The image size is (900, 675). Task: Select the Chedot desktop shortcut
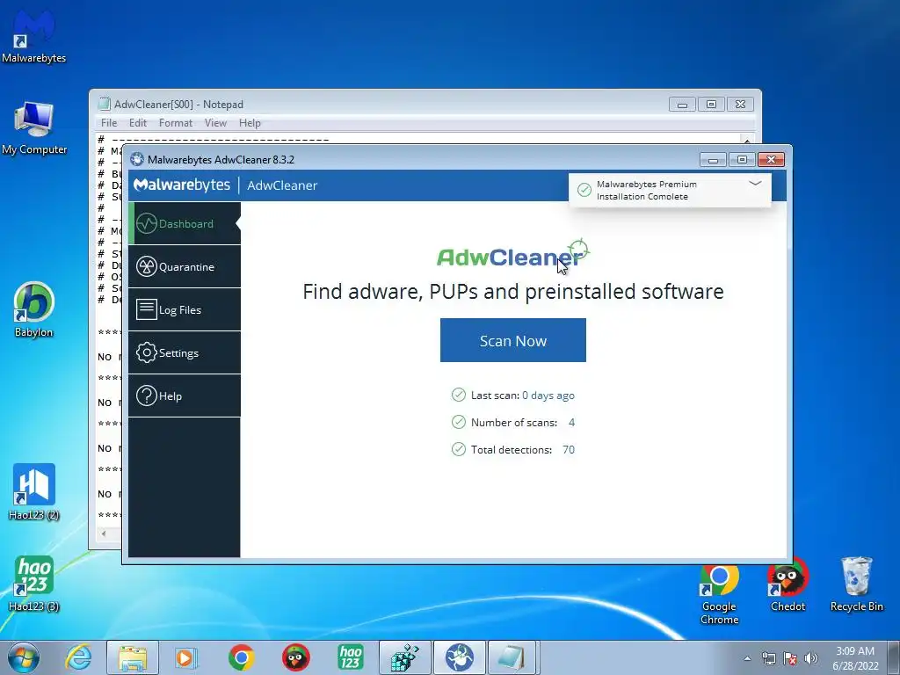click(788, 585)
